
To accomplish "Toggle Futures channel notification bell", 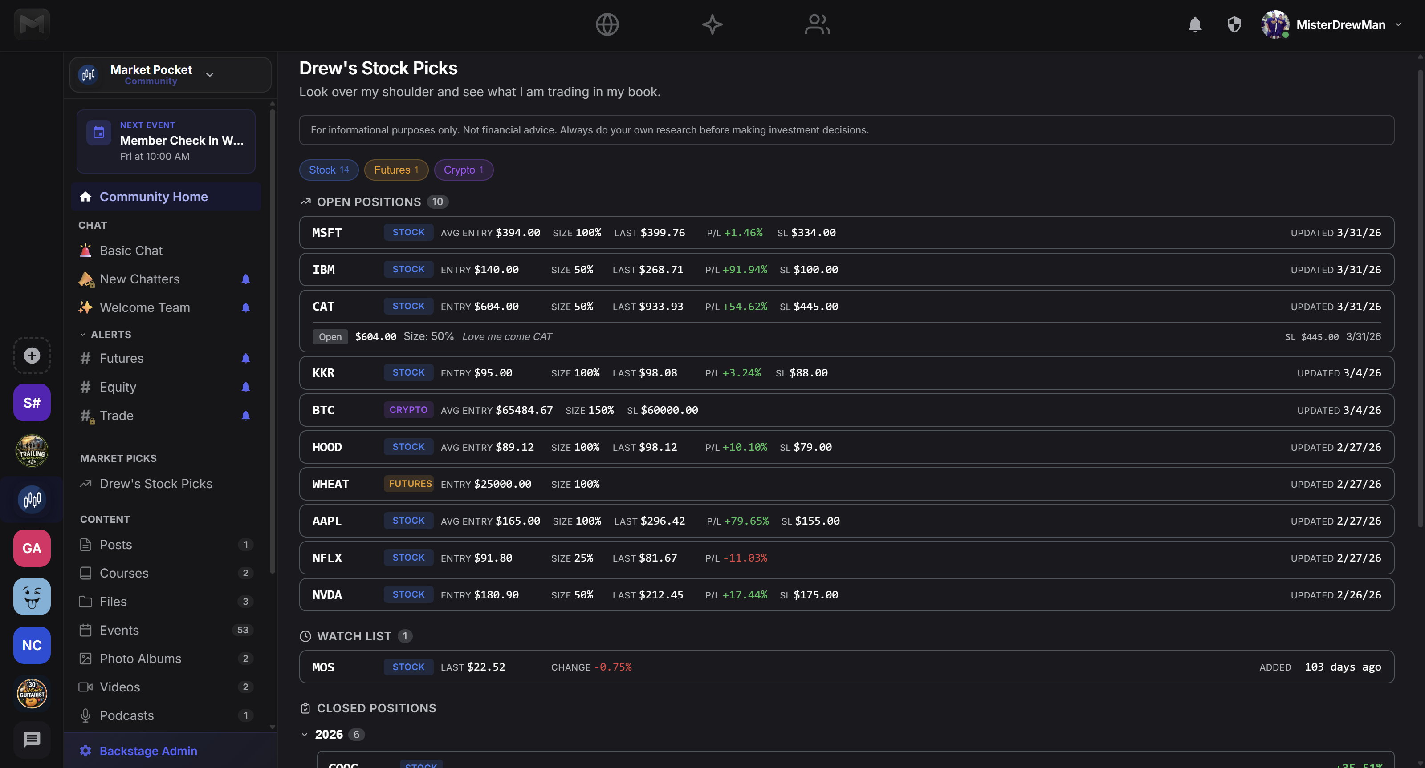I will tap(246, 358).
